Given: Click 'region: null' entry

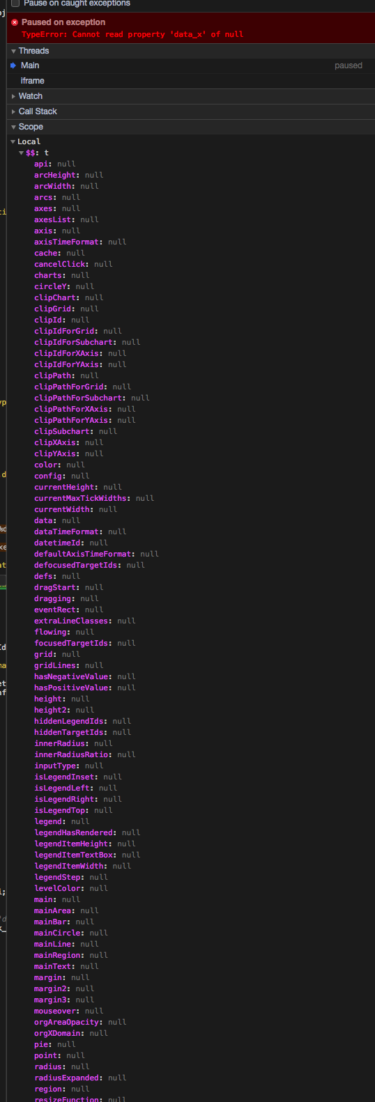Looking at the screenshot, I should [62, 1089].
